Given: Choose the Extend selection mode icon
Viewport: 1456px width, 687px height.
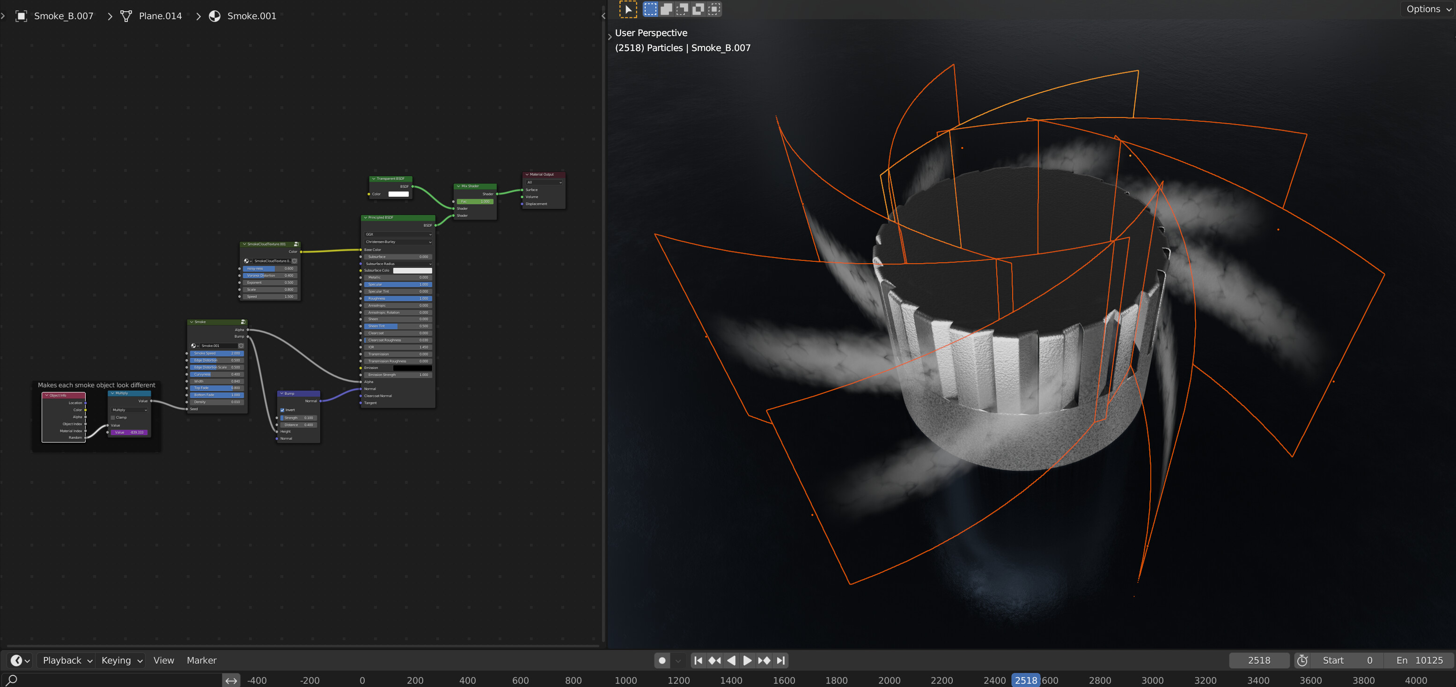Looking at the screenshot, I should point(666,9).
